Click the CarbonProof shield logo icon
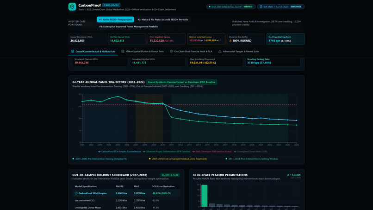The width and height of the screenshot is (373, 210). [x=72, y=6]
